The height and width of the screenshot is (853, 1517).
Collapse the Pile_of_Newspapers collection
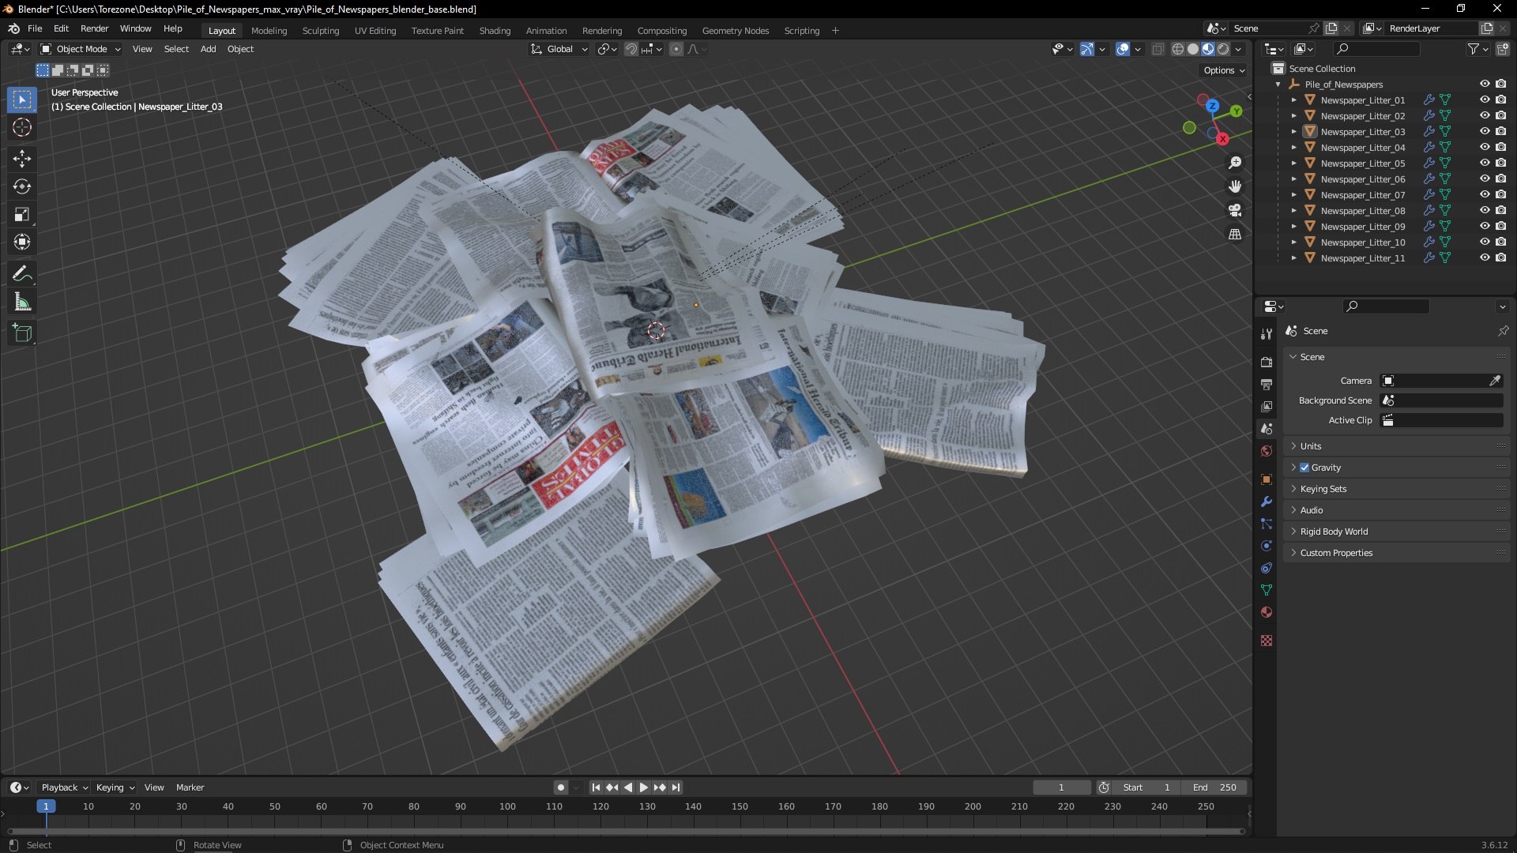point(1278,85)
